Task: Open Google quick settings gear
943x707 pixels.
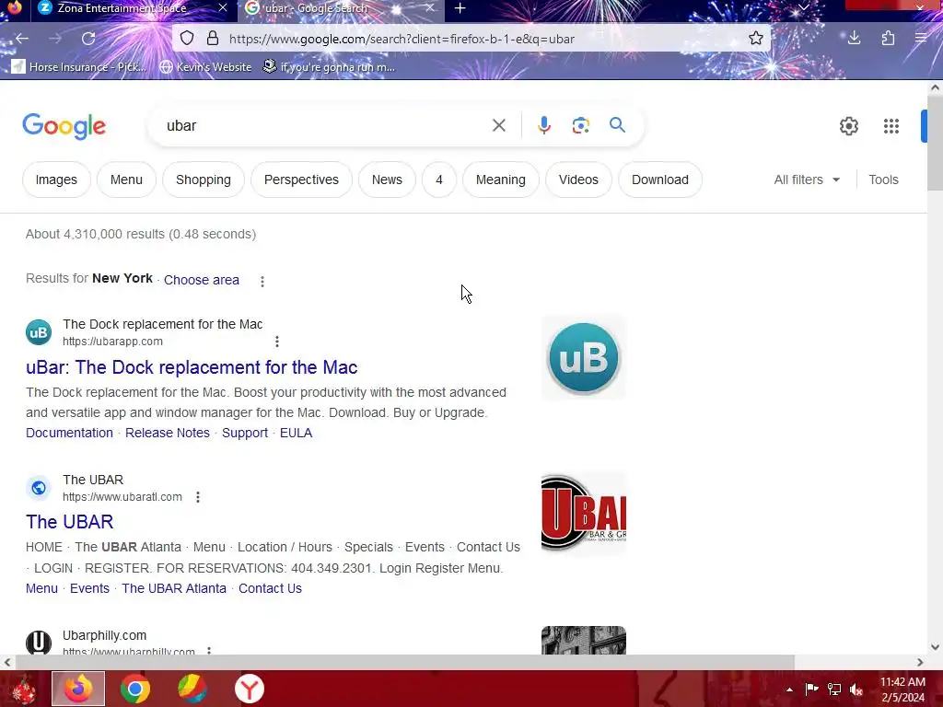Action: pyautogui.click(x=848, y=125)
